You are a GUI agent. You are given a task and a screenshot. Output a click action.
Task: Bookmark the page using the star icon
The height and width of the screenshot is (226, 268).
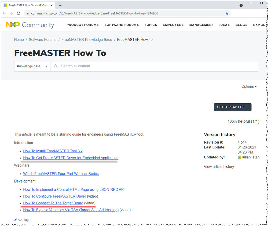point(227,13)
